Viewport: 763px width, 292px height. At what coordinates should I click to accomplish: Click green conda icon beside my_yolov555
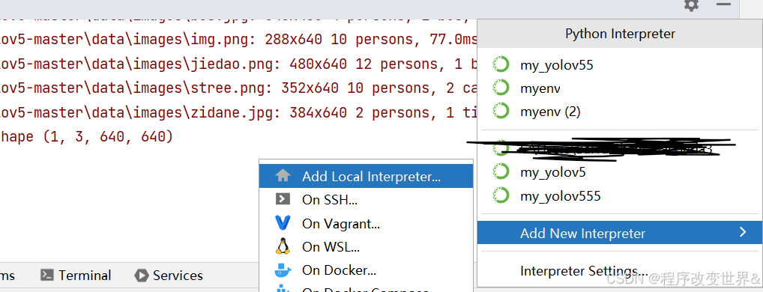501,195
